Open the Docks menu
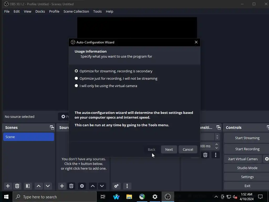This screenshot has width=269, height=202. coord(40,11)
